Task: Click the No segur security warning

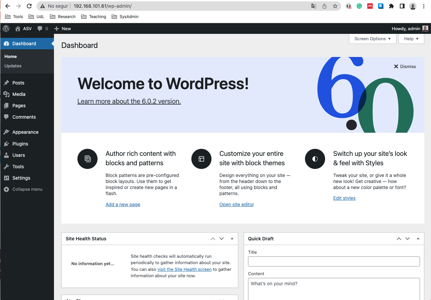Action: (54, 6)
